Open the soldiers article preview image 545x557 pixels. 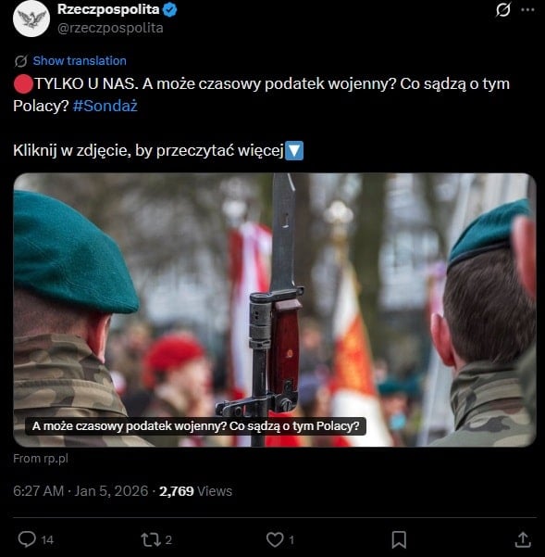pyautogui.click(x=275, y=310)
